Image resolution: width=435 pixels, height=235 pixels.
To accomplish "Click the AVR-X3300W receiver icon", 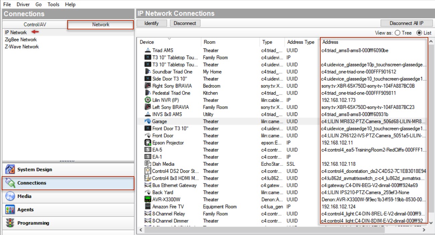I will tap(148, 199).
